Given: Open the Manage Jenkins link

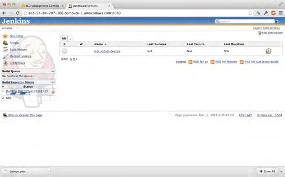Looking at the screenshot, I should click(x=20, y=56).
